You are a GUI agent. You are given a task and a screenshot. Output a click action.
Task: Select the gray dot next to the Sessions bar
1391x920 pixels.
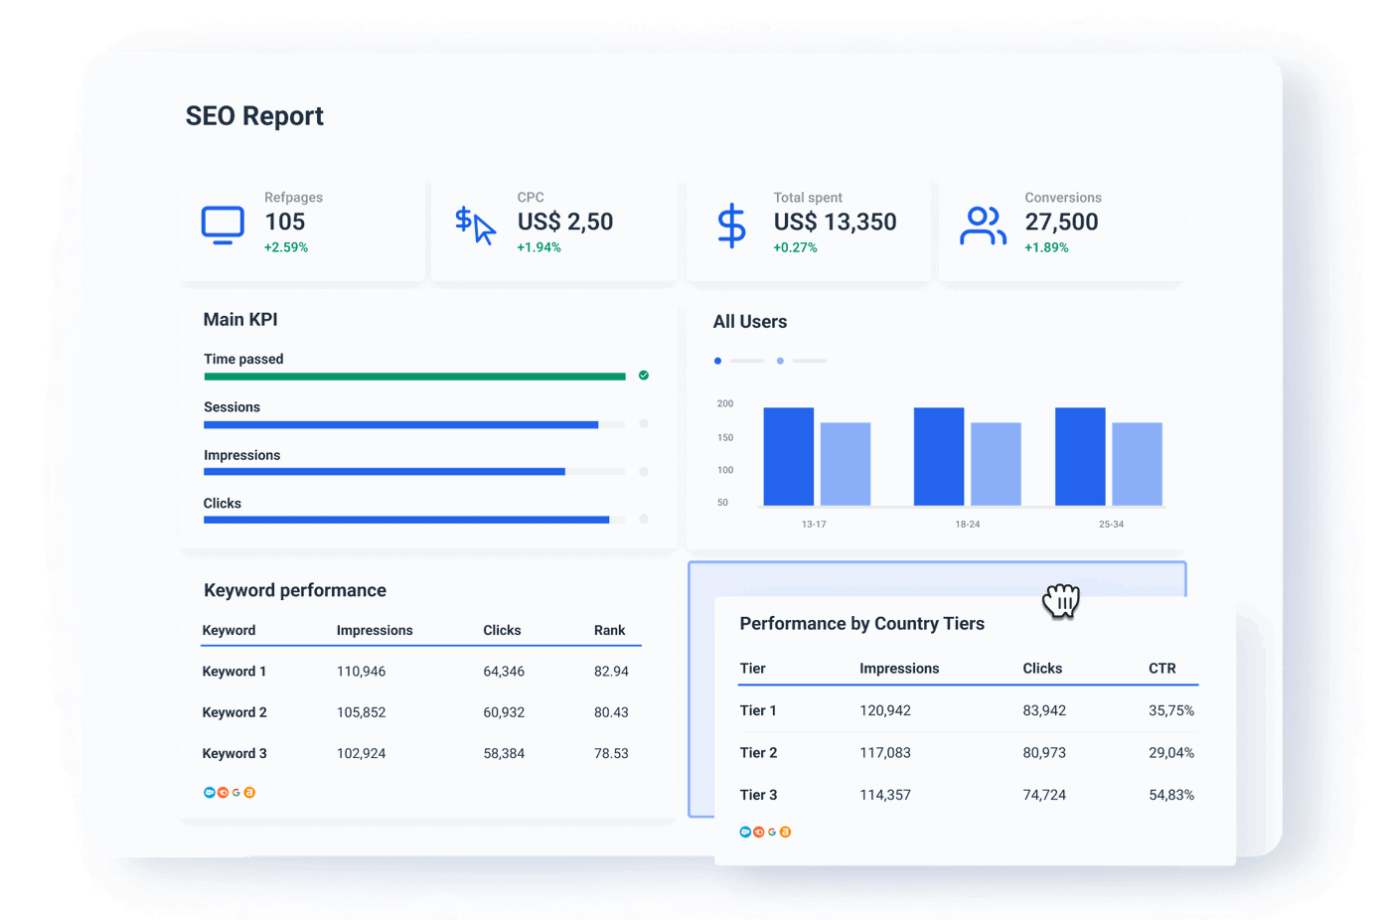(643, 423)
